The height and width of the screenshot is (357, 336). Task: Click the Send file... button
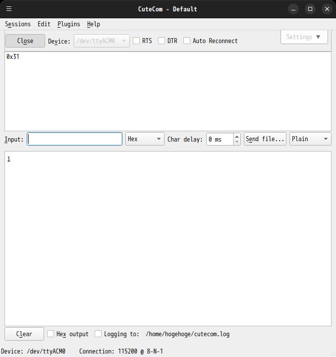click(265, 139)
